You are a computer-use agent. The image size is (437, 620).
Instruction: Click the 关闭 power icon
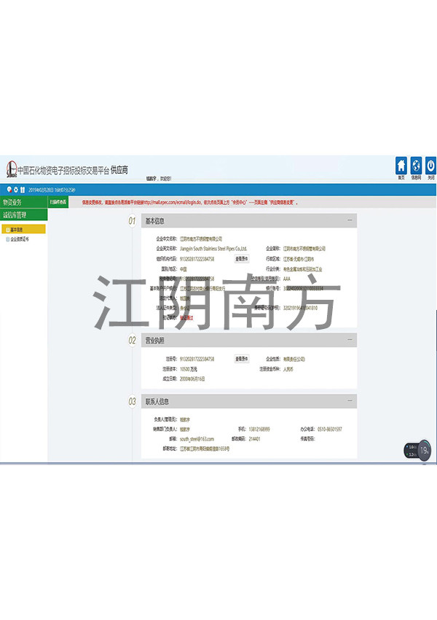430,166
